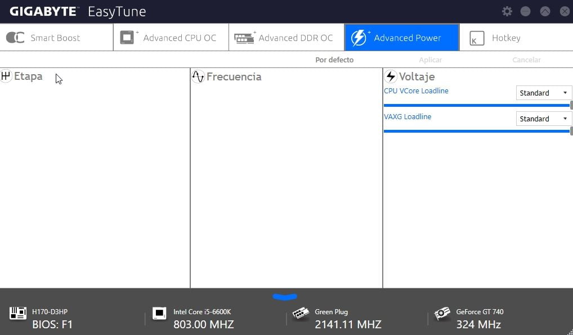Viewport: 573px width, 335px height.
Task: Click GeForce GT 740 label
Action: 480,312
